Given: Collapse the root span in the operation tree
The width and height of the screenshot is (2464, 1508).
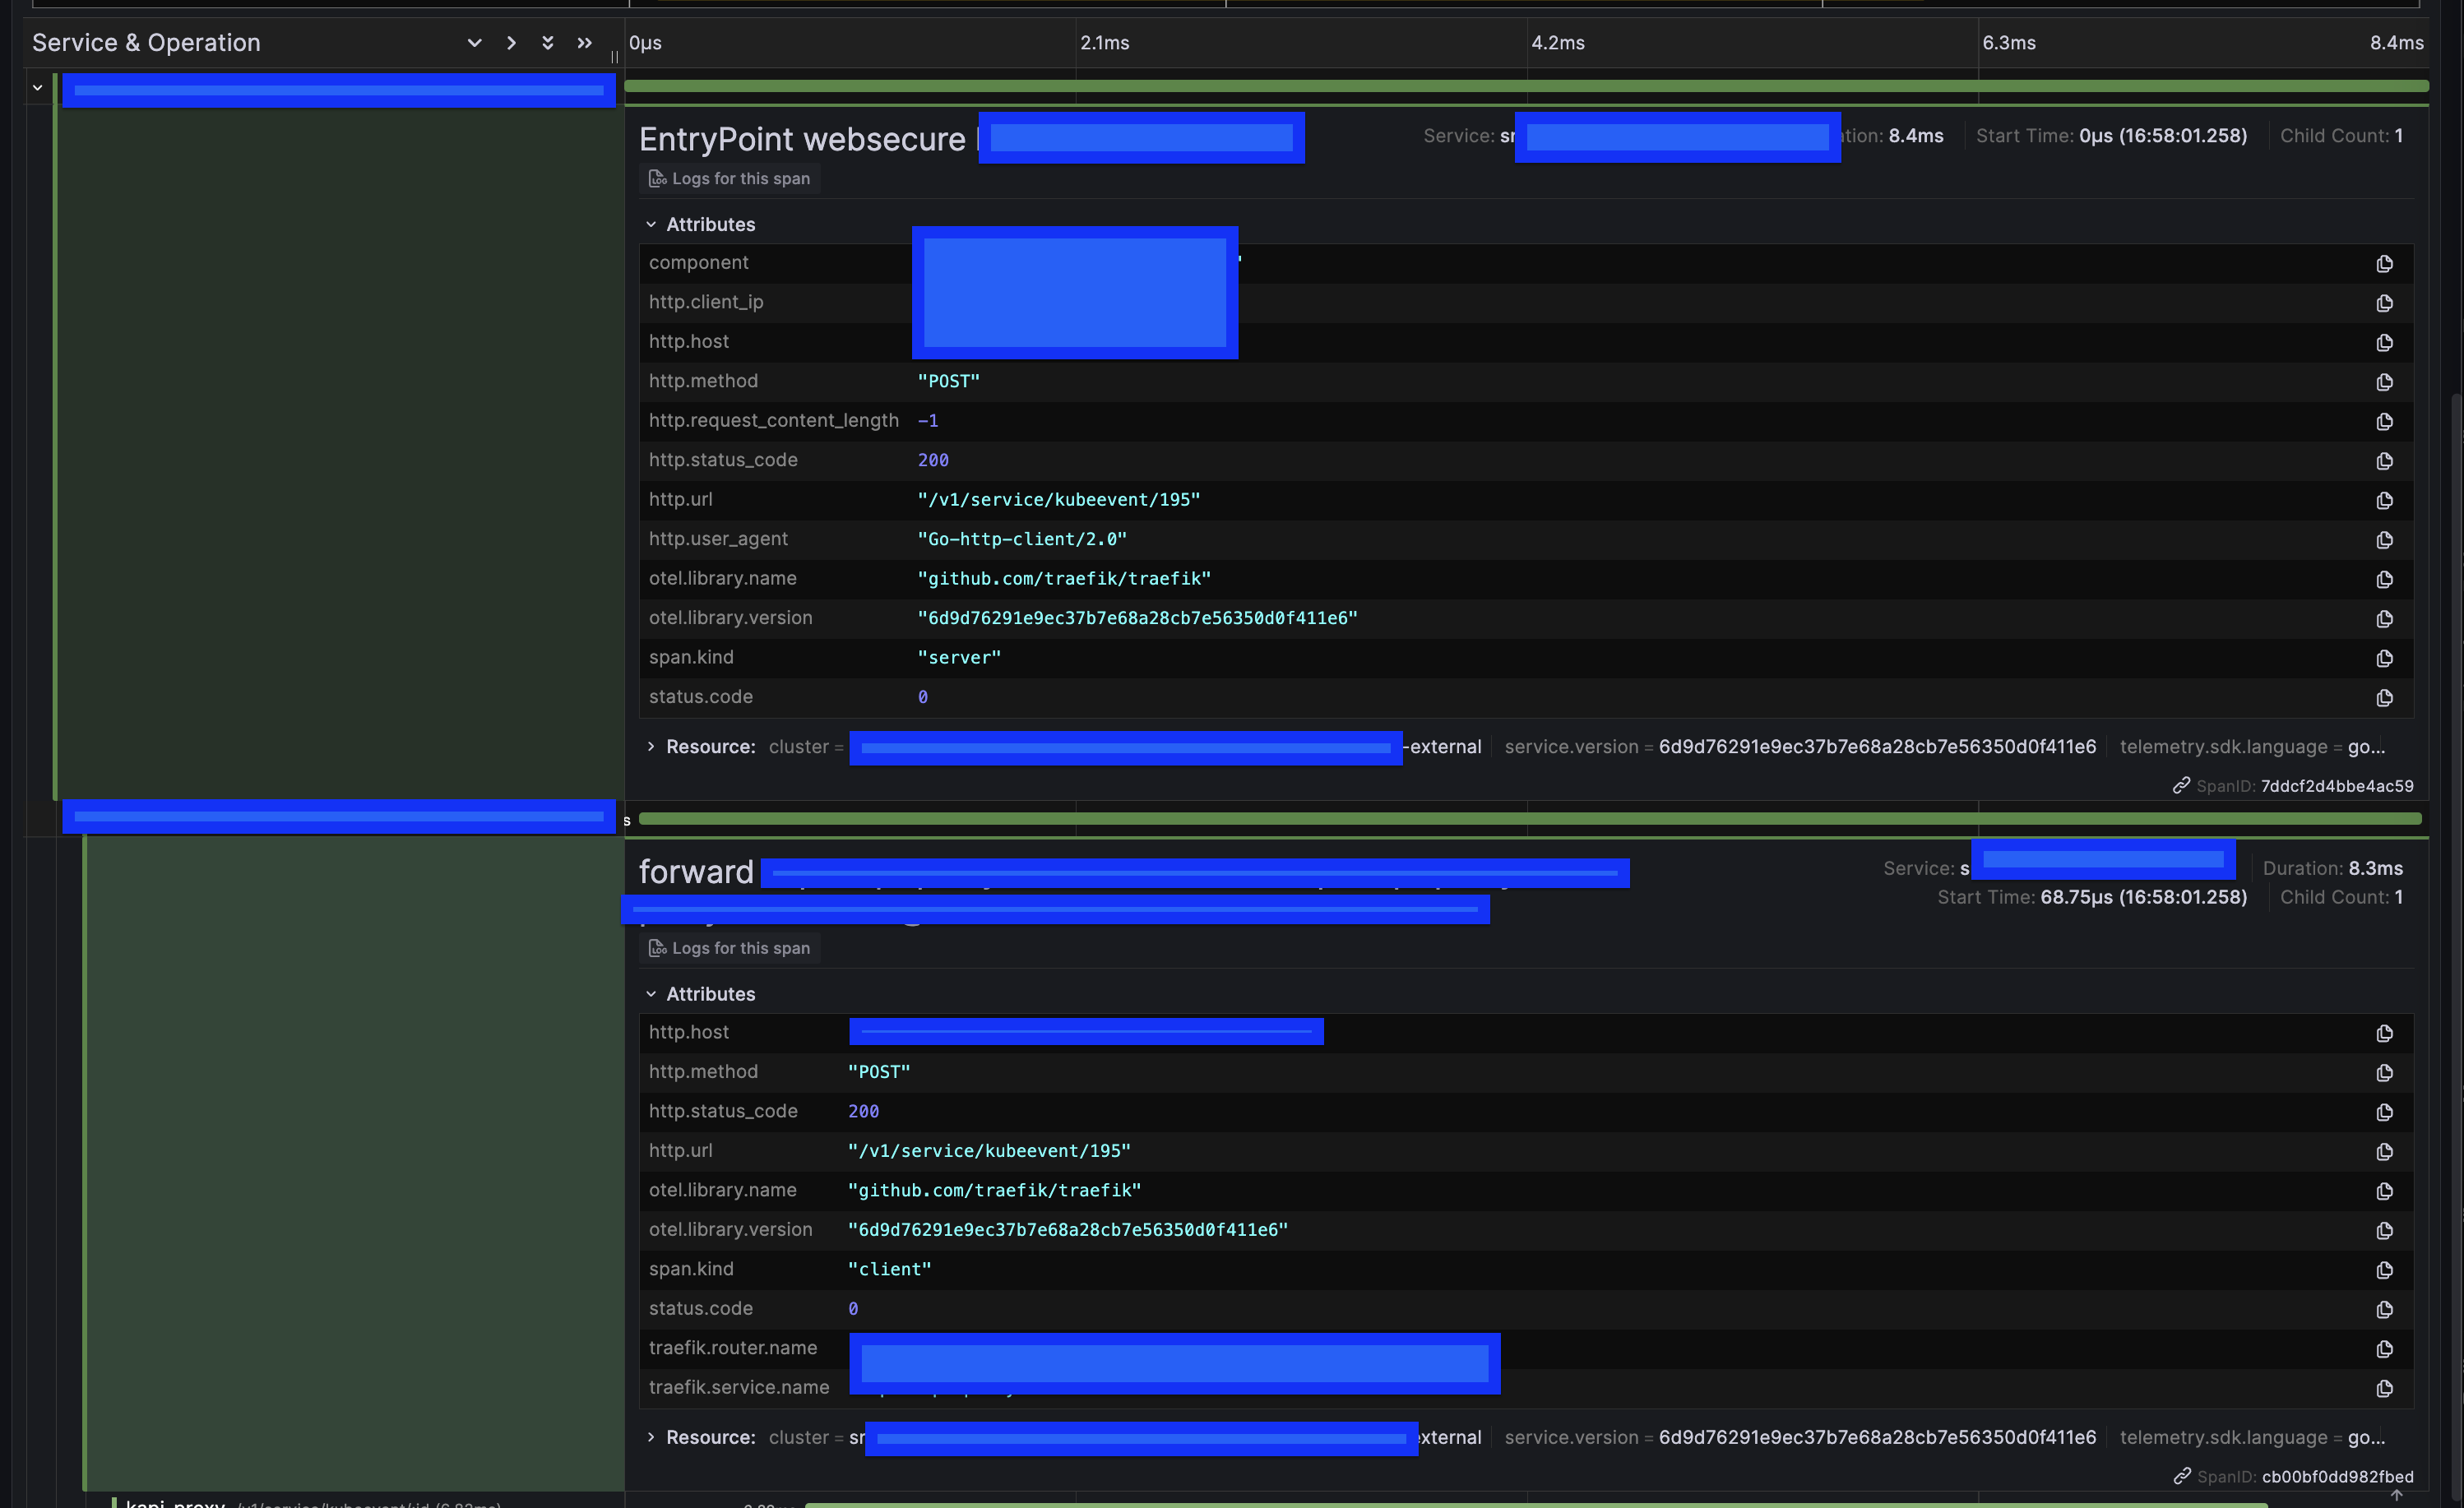Looking at the screenshot, I should (37, 87).
